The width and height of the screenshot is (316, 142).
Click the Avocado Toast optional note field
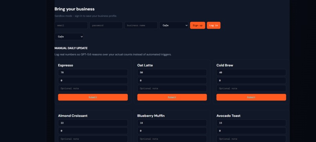pyautogui.click(x=251, y=139)
